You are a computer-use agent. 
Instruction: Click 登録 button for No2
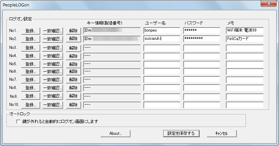[x=31, y=39]
